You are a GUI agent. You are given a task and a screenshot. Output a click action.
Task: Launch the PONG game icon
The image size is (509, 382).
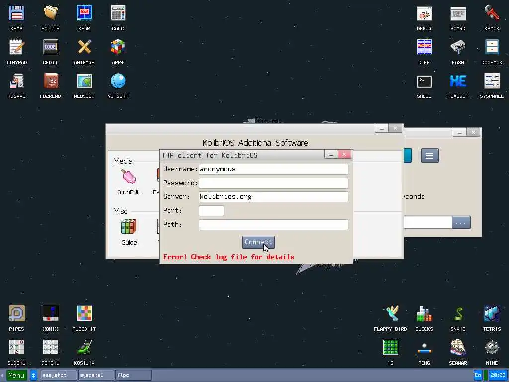tap(424, 348)
